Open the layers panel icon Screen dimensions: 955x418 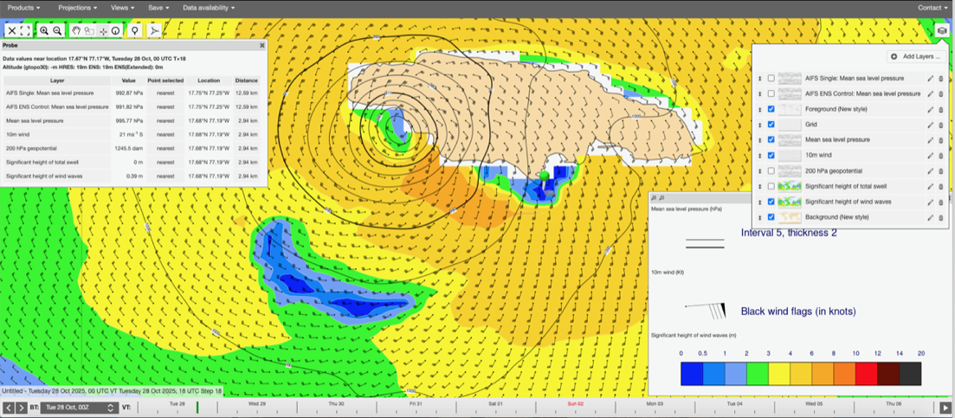(x=942, y=31)
